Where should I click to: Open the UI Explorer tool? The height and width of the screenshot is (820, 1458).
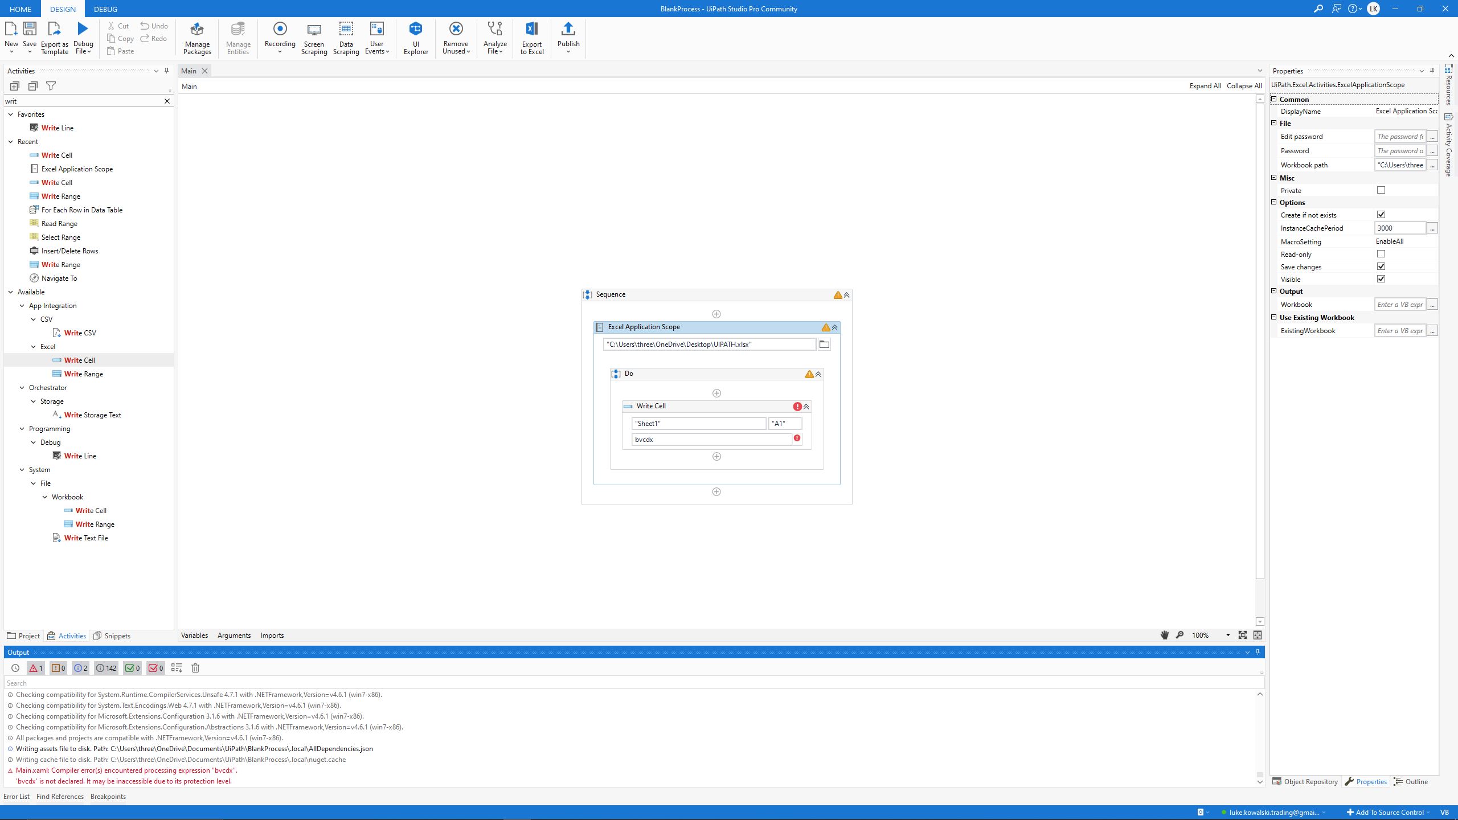click(415, 38)
